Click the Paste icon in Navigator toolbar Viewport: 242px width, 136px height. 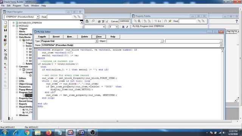point(5,58)
